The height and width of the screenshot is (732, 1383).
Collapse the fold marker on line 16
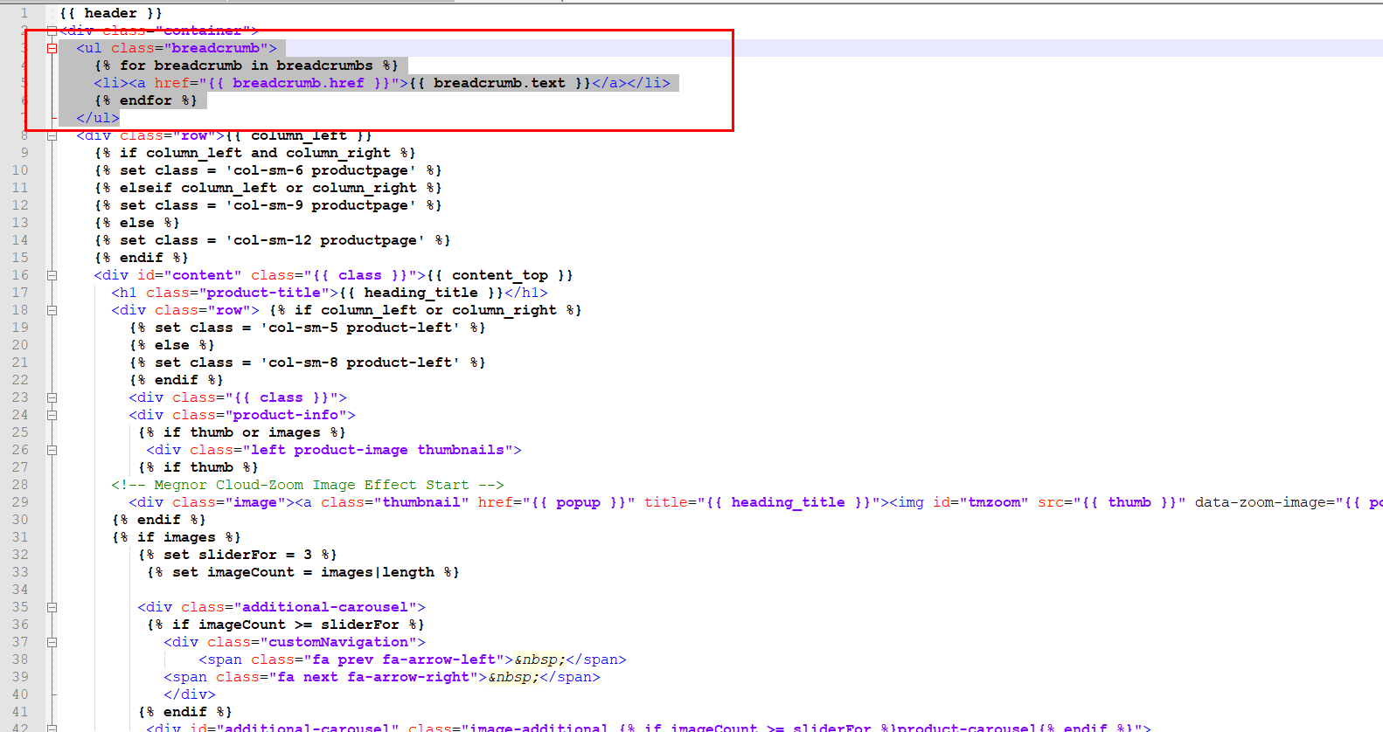52,275
